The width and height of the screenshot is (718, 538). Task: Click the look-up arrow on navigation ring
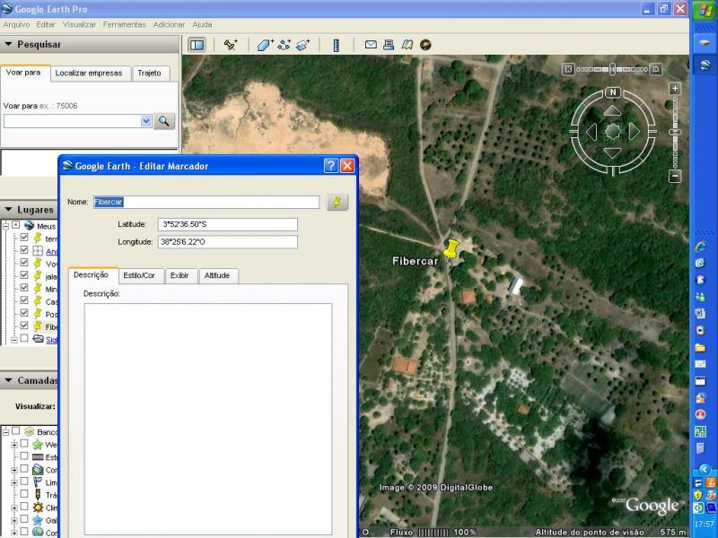[x=613, y=110]
